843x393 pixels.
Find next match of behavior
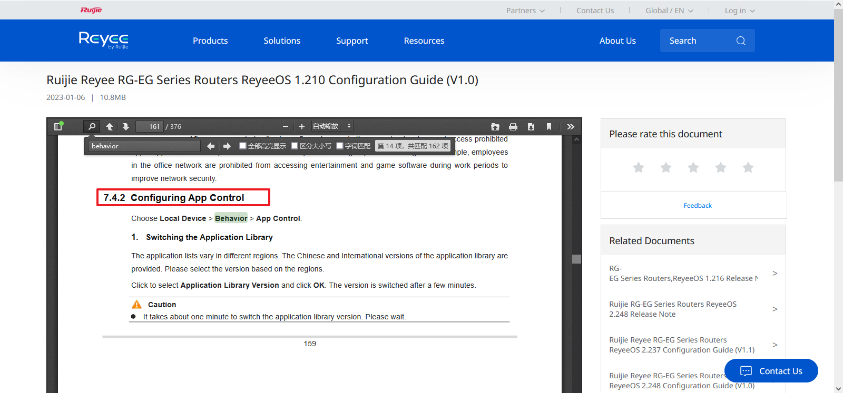click(227, 146)
